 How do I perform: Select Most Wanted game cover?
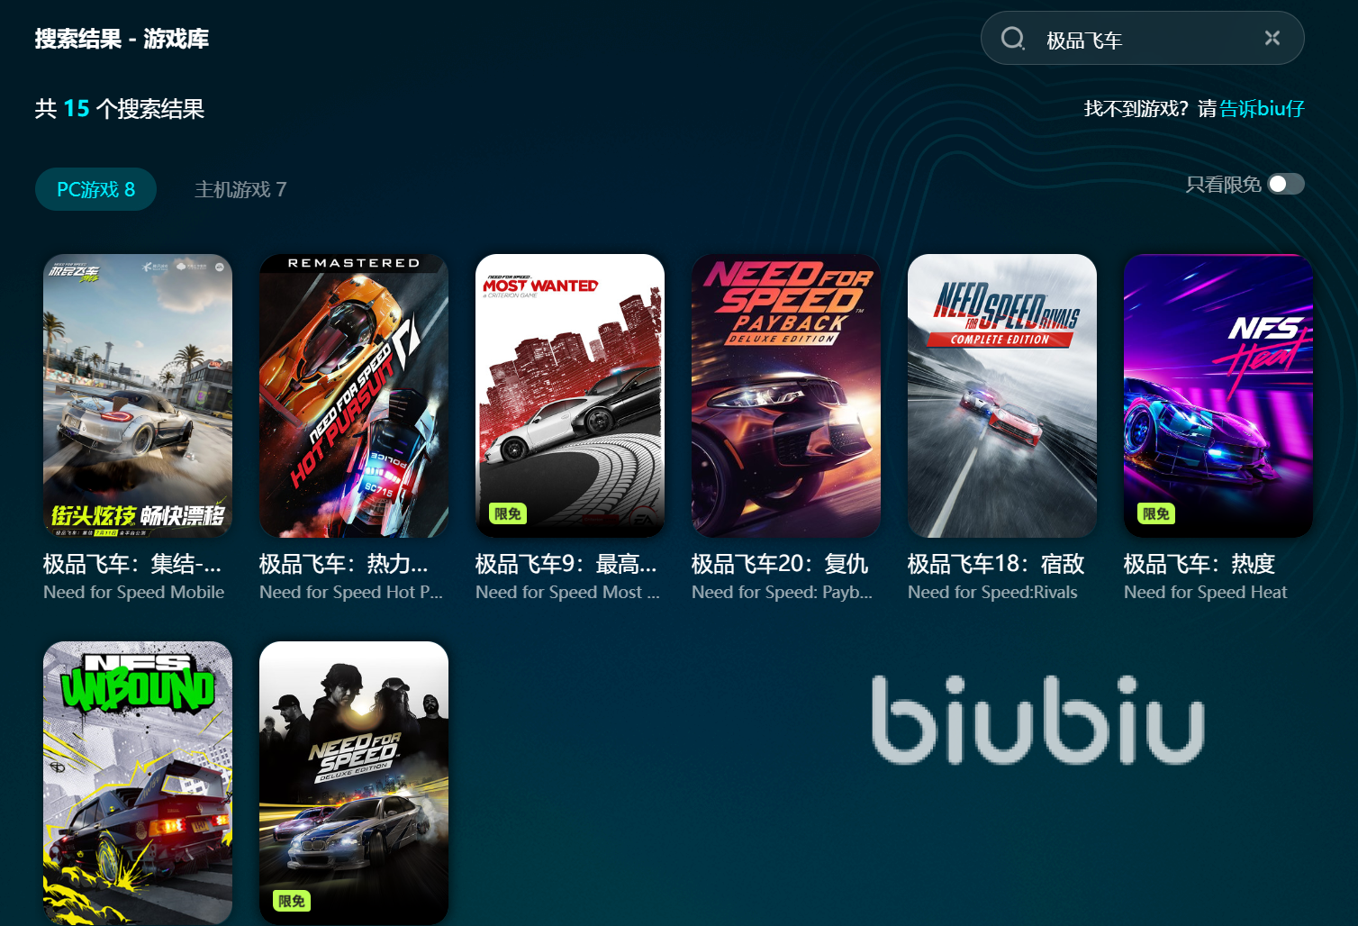coord(570,395)
